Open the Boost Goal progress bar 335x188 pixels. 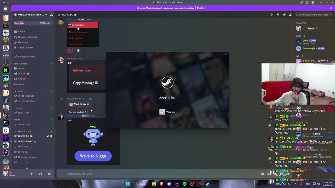tap(33, 23)
